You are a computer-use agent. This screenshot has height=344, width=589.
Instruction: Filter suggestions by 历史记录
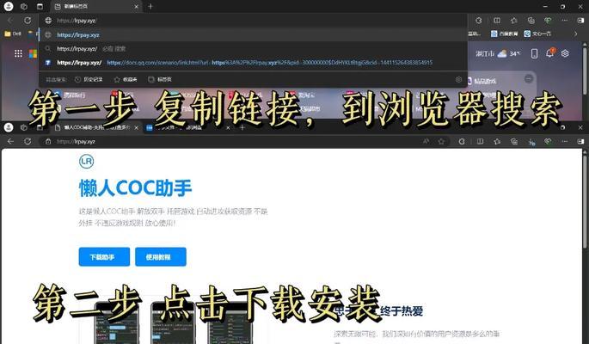point(89,79)
